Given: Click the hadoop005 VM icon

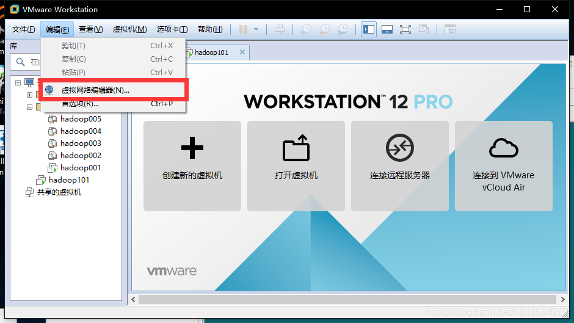Looking at the screenshot, I should click(53, 118).
